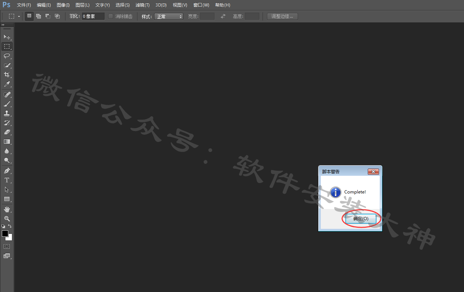
Task: Expand the toolbar double-arrow at top
Action: click(x=3, y=25)
